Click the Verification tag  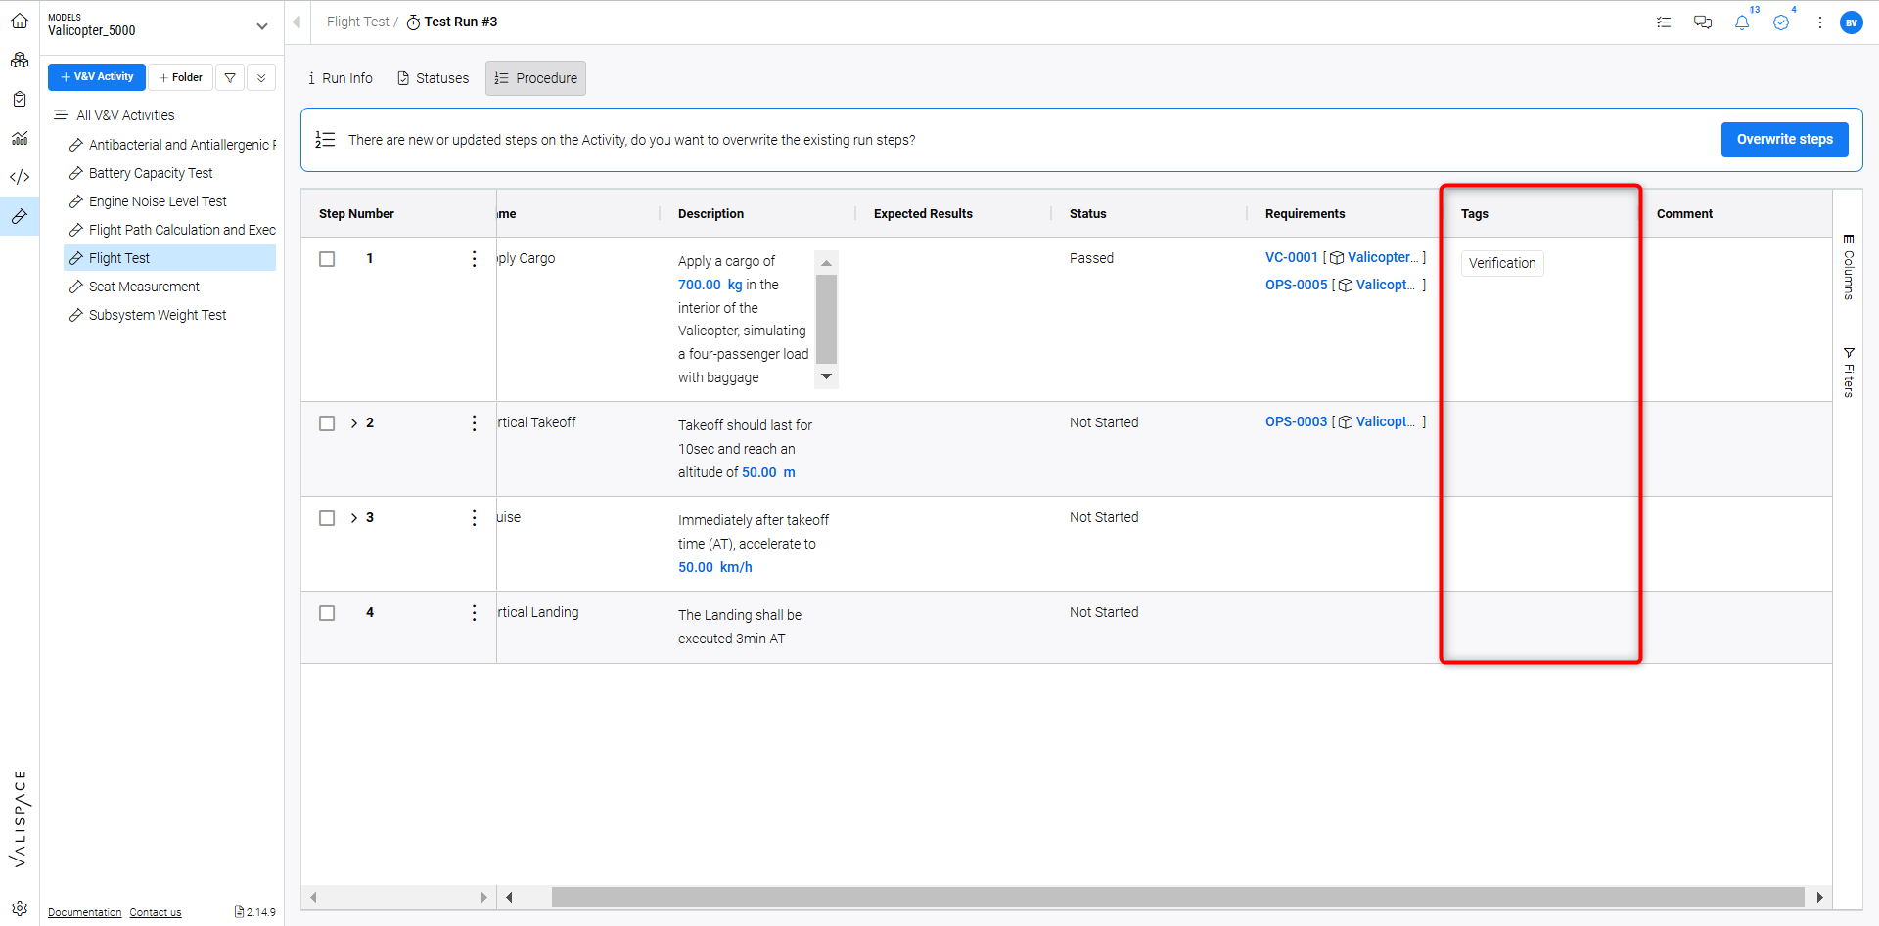(x=1502, y=263)
